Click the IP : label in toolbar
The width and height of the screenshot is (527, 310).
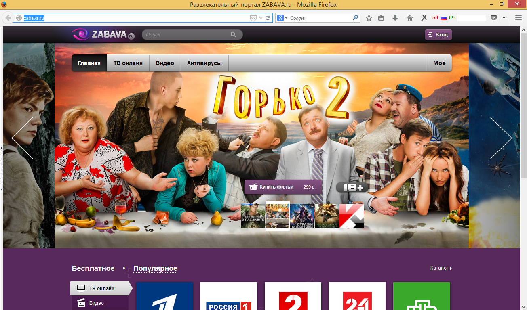[452, 18]
